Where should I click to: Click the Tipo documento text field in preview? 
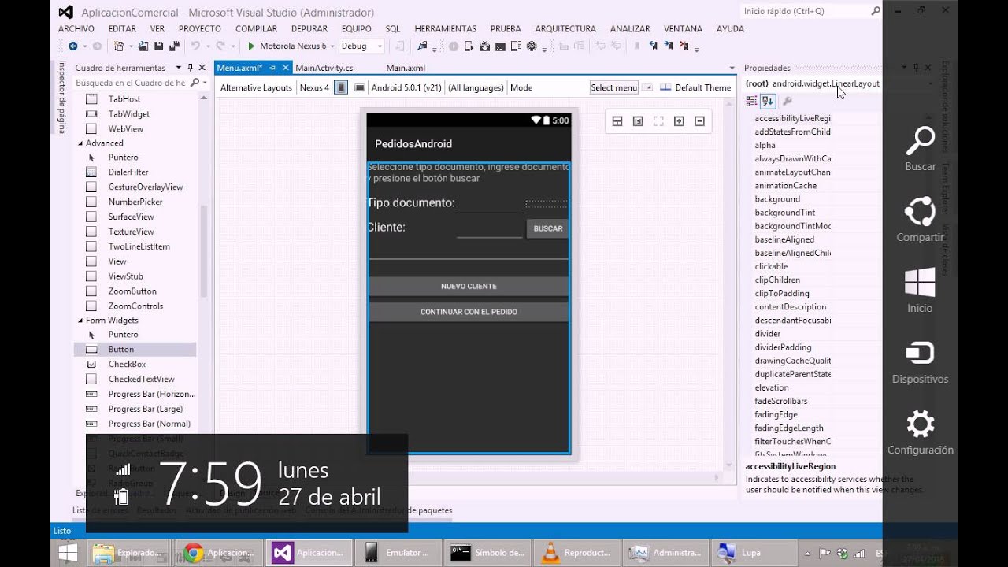(x=490, y=204)
